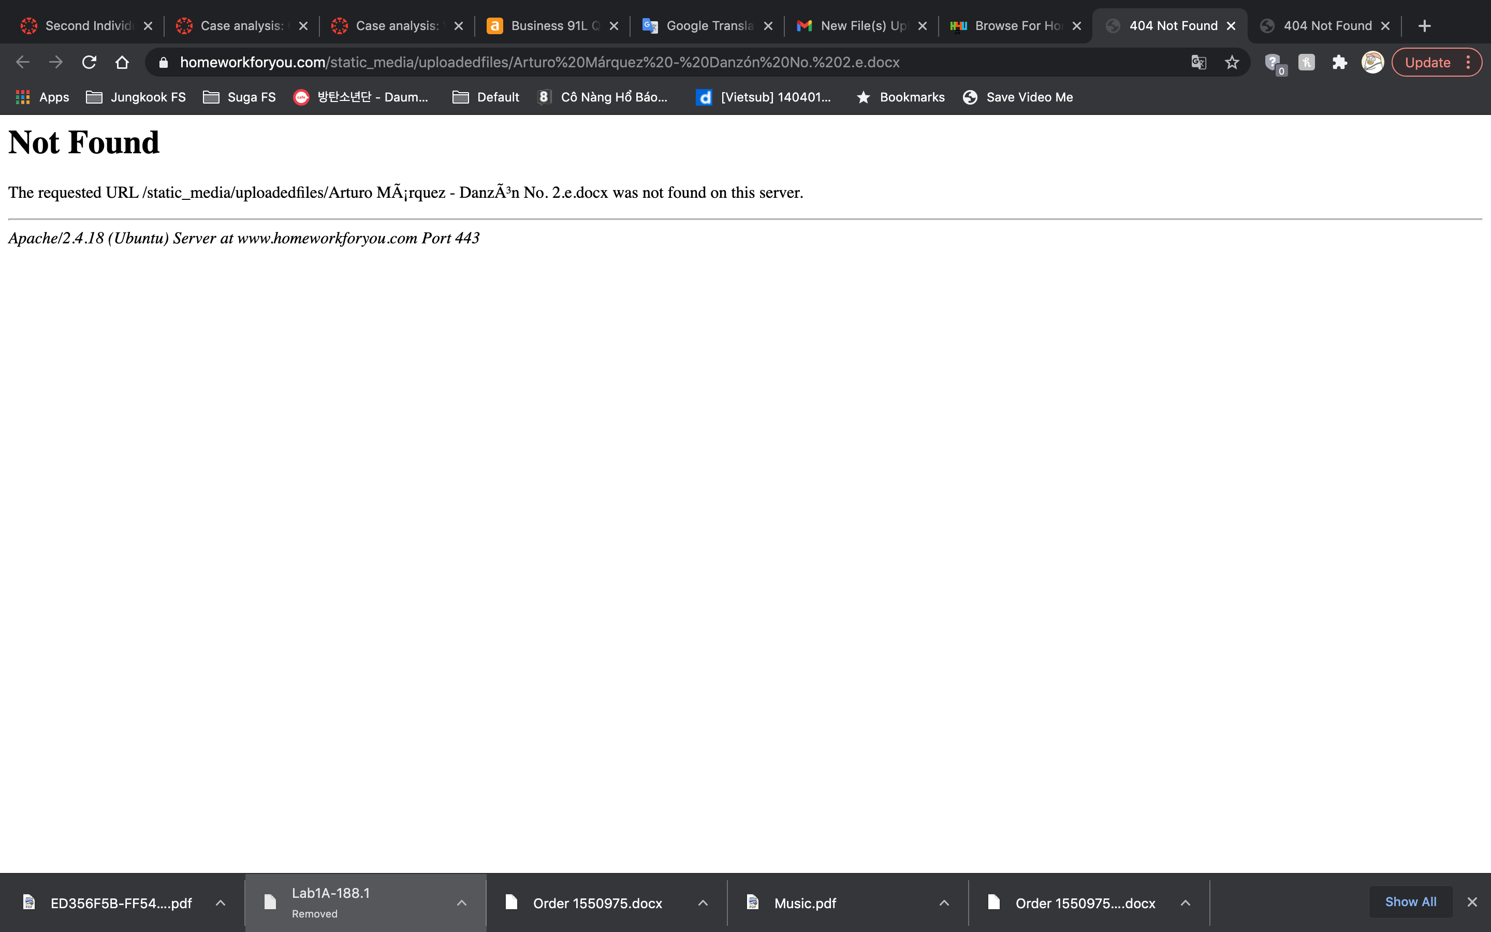Open Apps grid shortcut in bookmarks bar
This screenshot has width=1491, height=932.
click(42, 97)
